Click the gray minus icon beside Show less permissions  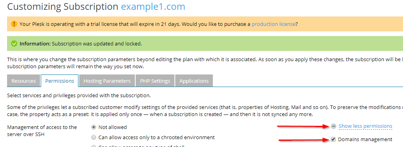[x=333, y=126]
